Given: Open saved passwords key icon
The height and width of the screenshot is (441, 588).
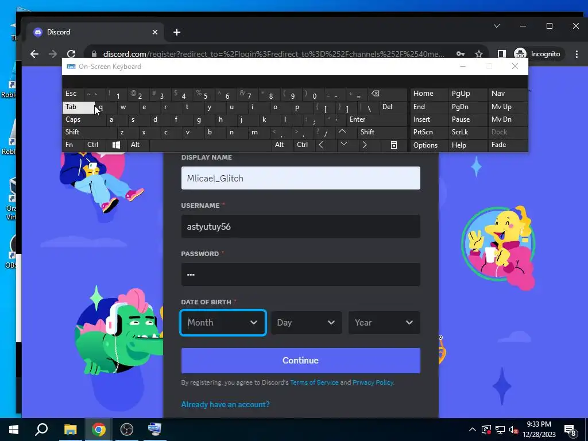Looking at the screenshot, I should point(461,54).
